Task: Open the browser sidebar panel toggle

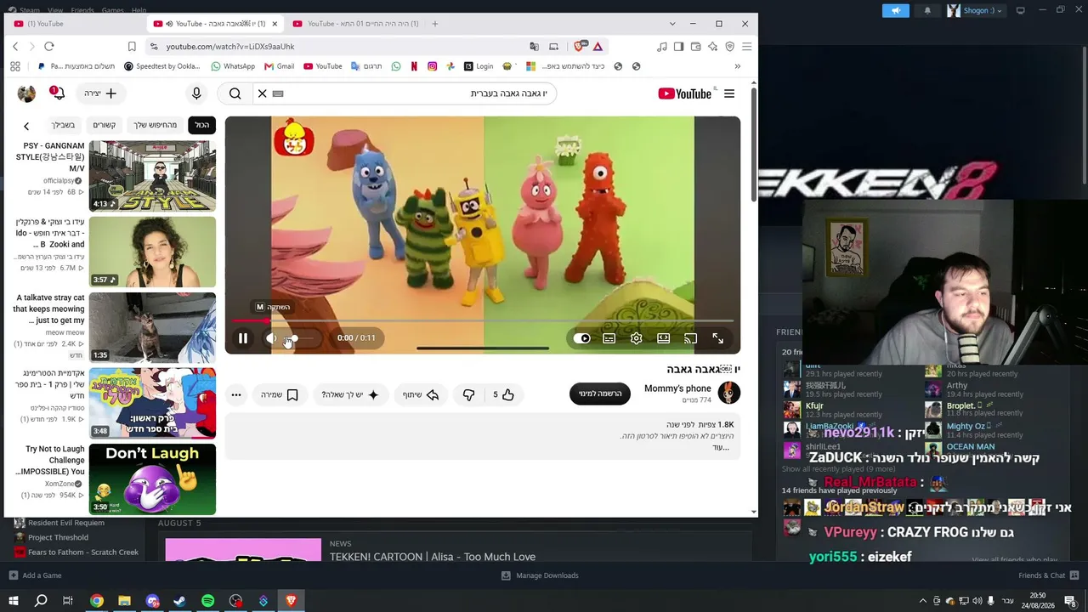Action: tap(678, 47)
